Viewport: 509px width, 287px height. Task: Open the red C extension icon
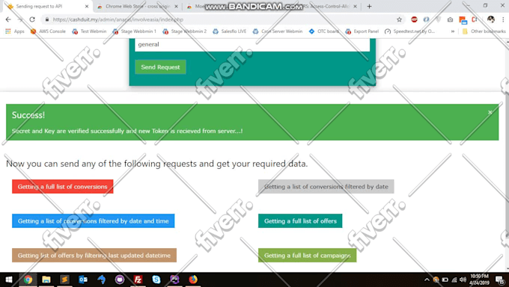(475, 19)
